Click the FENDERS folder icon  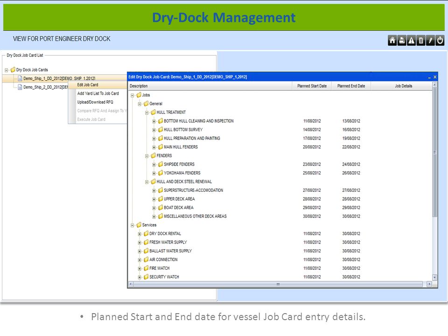click(153, 155)
